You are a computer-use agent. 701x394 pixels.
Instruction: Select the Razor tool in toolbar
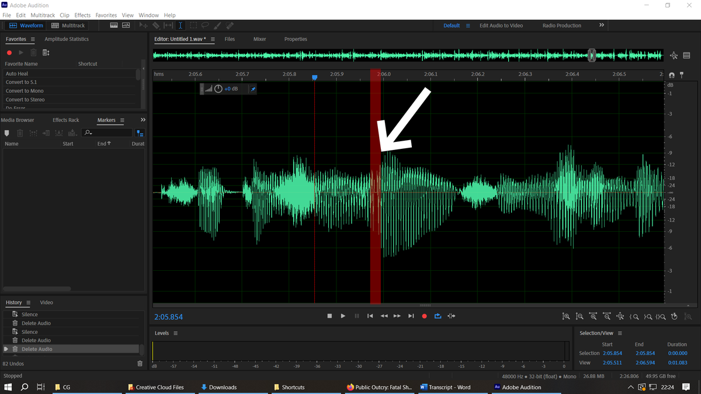tap(155, 26)
